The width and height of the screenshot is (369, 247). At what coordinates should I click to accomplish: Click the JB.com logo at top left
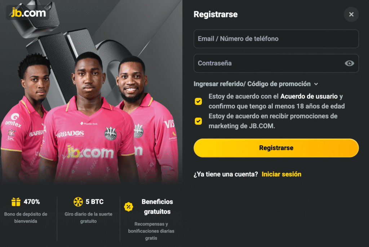click(x=28, y=13)
